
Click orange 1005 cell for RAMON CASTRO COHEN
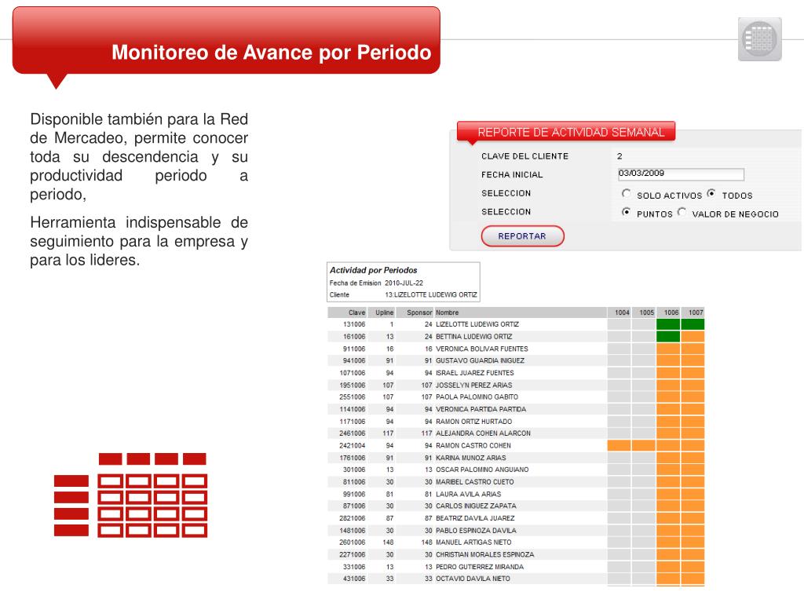click(644, 446)
